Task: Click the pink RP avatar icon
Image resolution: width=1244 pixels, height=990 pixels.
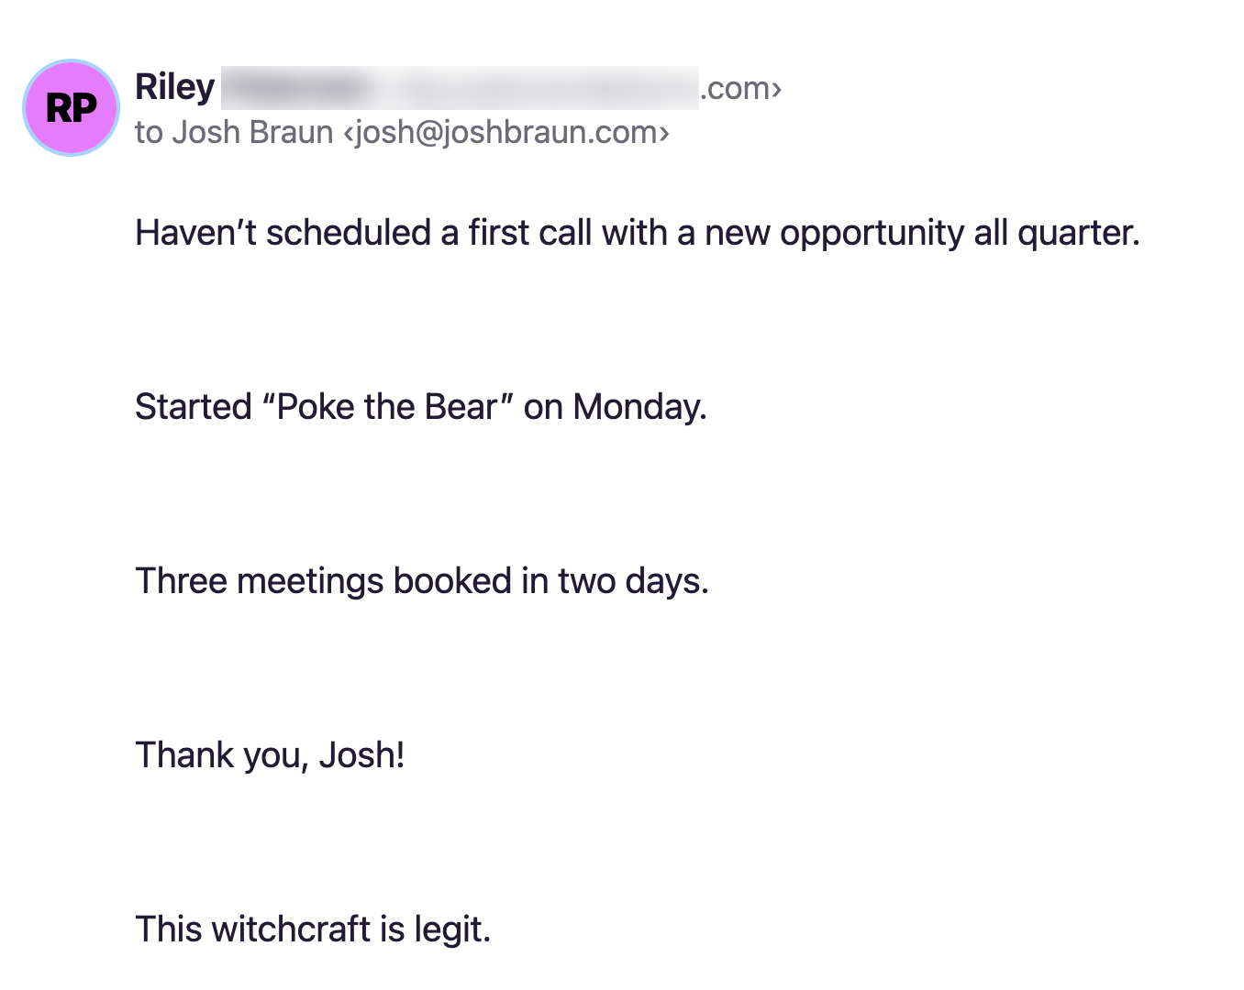Action: coord(72,108)
